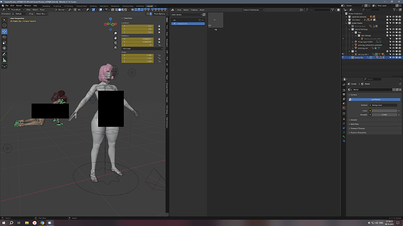The width and height of the screenshot is (403, 226).
Task: Open the Catalog menu in asset browser
Action: (194, 10)
